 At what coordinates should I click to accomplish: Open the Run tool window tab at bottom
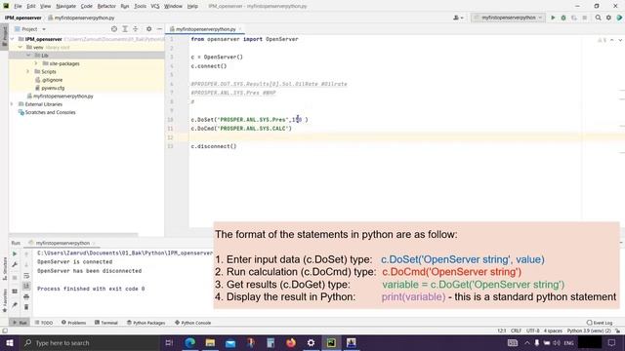coord(20,323)
